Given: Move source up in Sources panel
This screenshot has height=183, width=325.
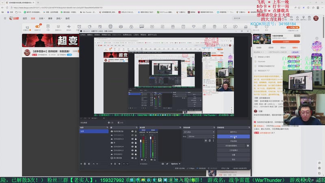Looking at the screenshot, I should click(124, 164).
